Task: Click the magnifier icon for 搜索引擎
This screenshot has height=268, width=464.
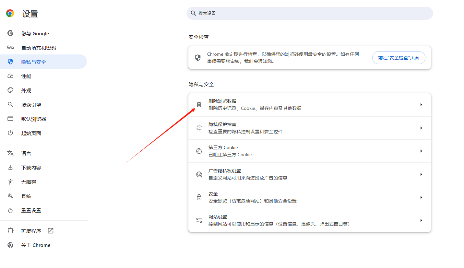Action: [10, 105]
